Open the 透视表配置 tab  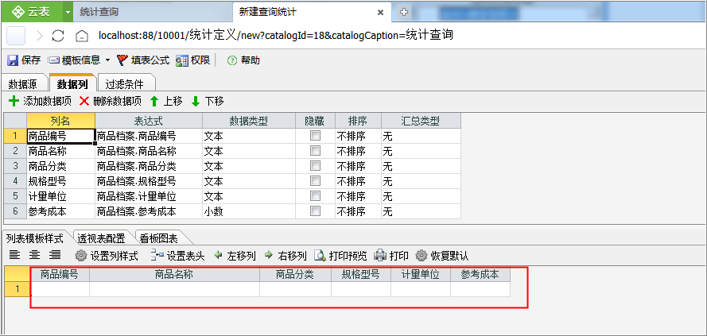pyautogui.click(x=102, y=238)
